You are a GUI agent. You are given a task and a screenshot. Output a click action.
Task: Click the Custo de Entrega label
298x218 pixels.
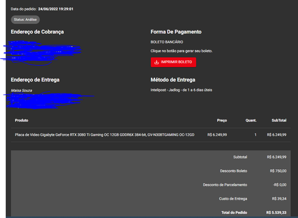click(x=233, y=199)
